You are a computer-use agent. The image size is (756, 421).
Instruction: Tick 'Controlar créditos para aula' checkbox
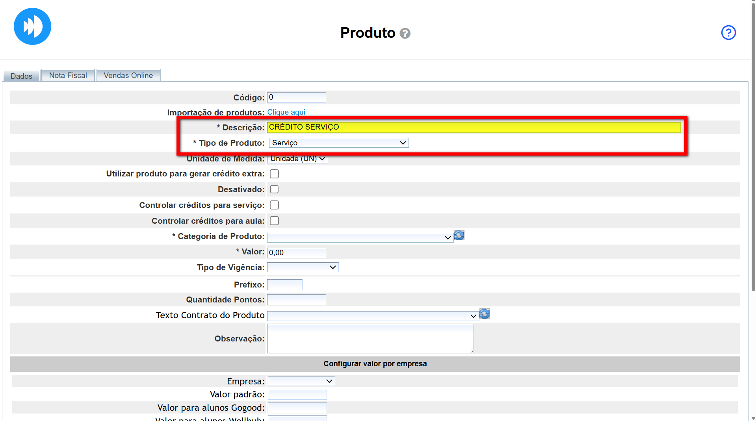click(x=274, y=221)
